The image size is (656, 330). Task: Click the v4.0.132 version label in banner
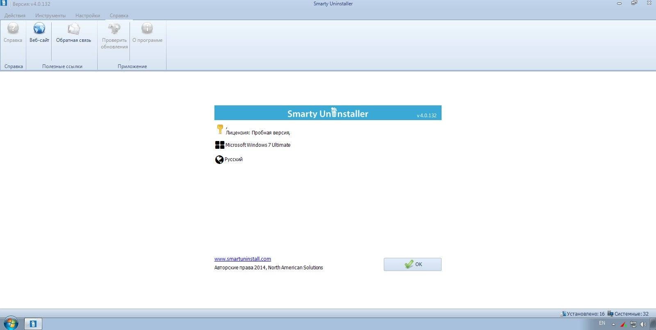[426, 116]
